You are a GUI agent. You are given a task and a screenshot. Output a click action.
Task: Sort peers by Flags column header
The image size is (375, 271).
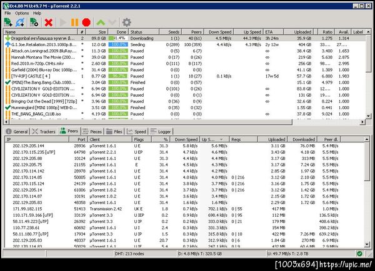[x=141, y=139]
